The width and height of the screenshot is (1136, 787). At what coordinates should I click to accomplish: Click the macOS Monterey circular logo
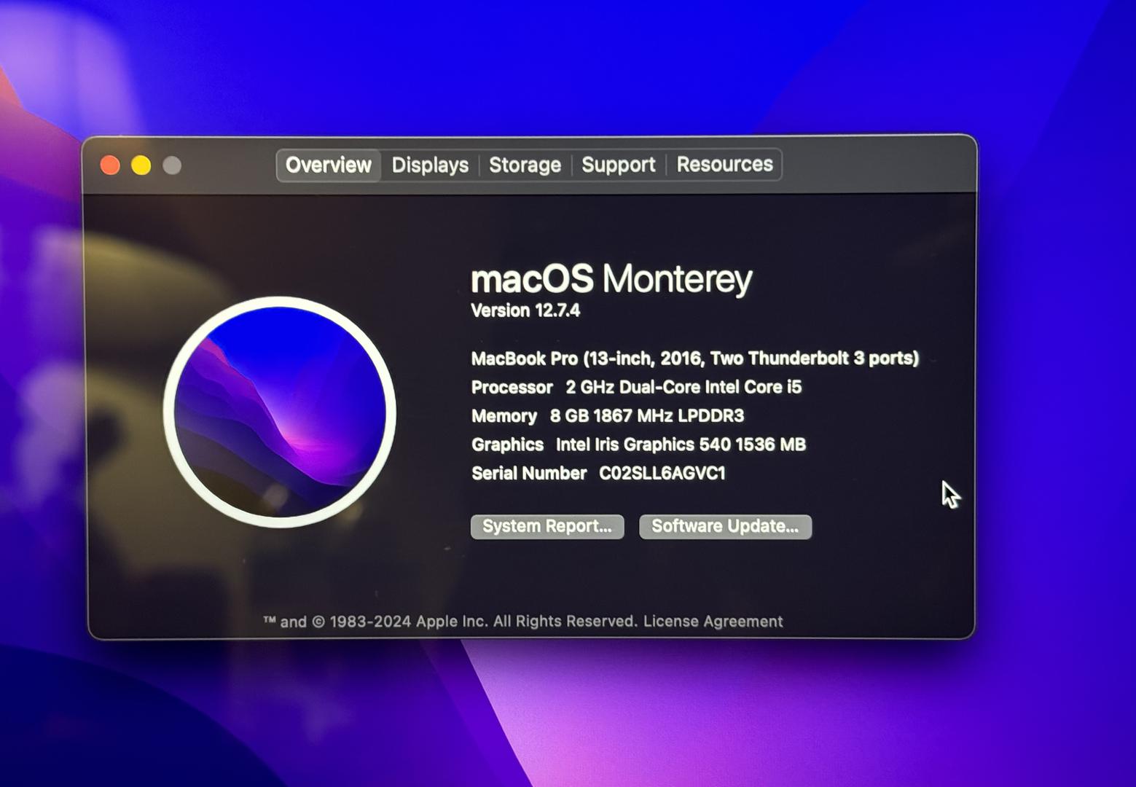pyautogui.click(x=280, y=412)
